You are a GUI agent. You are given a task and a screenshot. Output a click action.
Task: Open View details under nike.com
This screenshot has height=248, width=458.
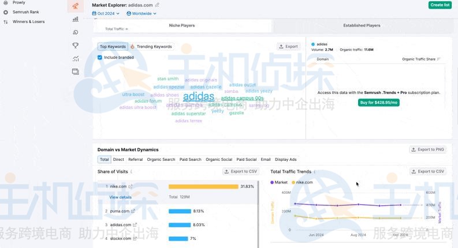tap(120, 197)
